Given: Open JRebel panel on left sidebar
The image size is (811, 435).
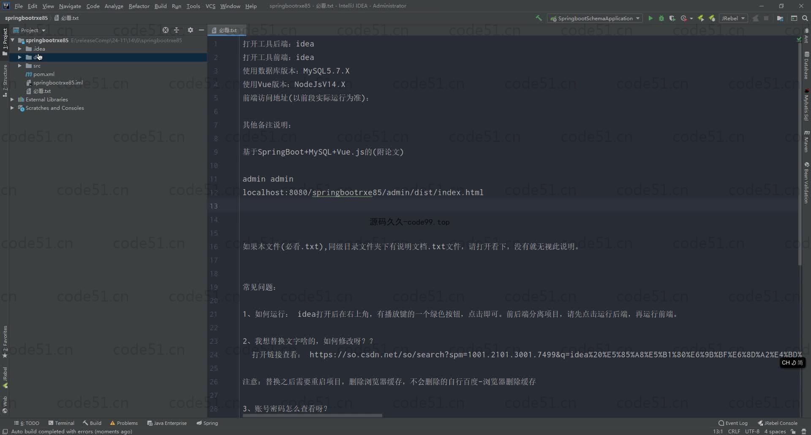Looking at the screenshot, I should pyautogui.click(x=5, y=378).
